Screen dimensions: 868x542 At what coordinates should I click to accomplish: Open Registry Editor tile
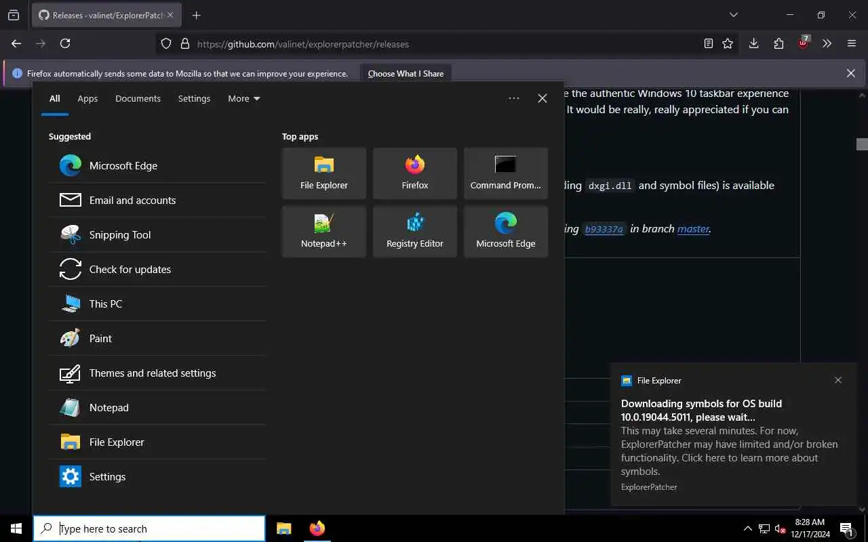coord(415,232)
